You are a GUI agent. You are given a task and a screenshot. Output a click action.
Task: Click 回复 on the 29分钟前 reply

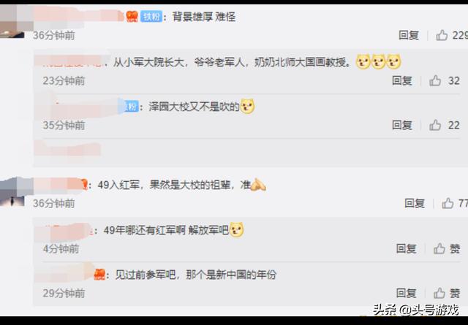tap(406, 293)
